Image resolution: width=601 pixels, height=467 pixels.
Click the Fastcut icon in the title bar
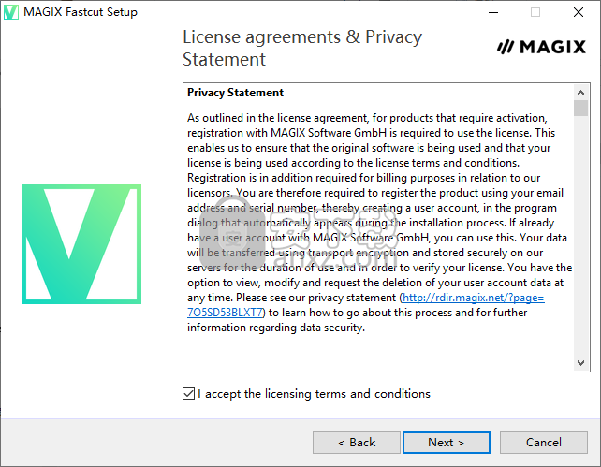point(10,12)
